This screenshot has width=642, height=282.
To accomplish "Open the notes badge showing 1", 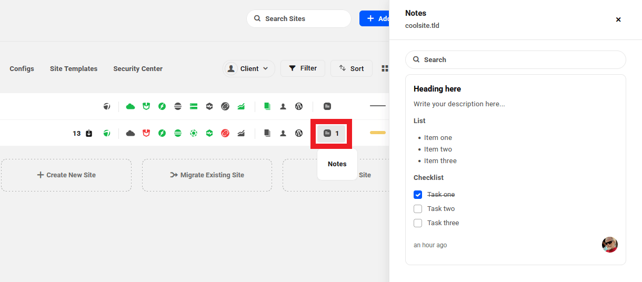I will 331,133.
